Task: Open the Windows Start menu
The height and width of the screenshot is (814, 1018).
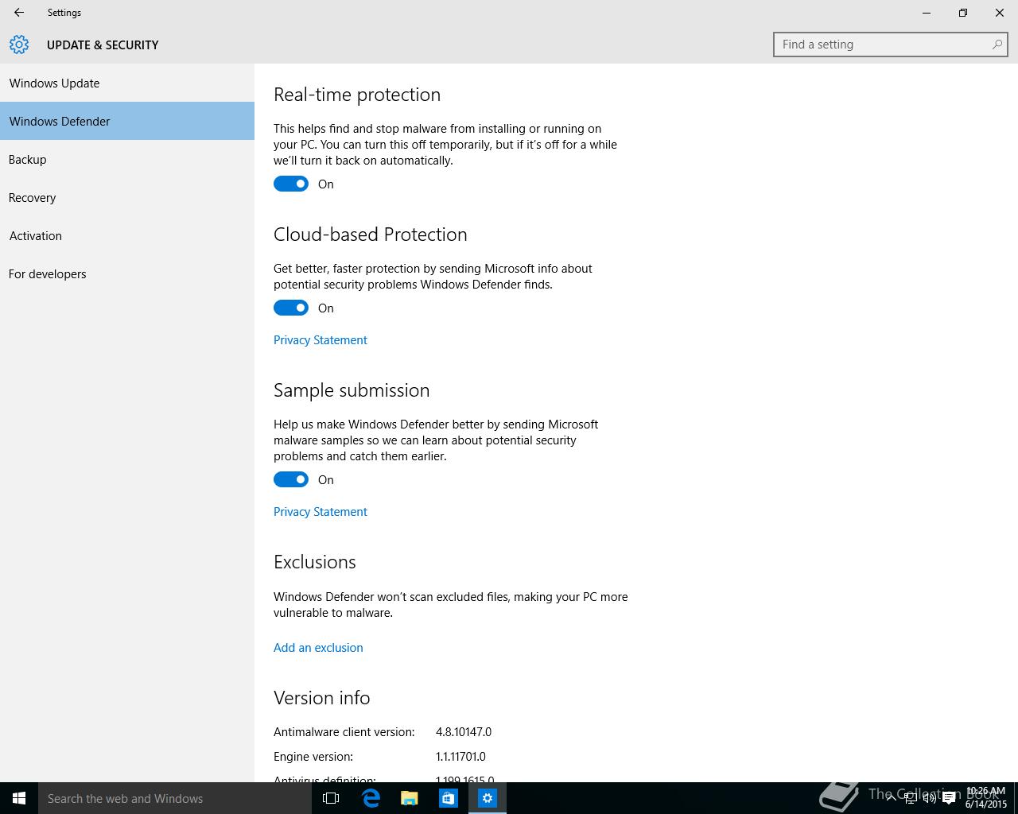Action: click(19, 798)
